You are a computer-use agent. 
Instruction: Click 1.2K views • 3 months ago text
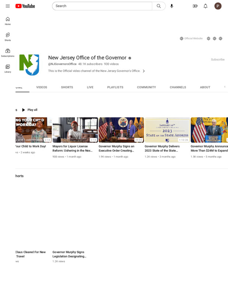tap(160, 156)
